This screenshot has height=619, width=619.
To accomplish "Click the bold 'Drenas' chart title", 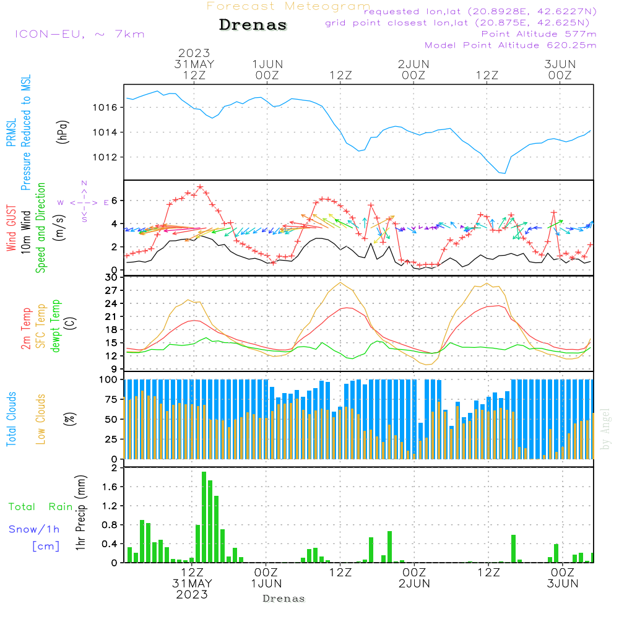I will pos(253,25).
